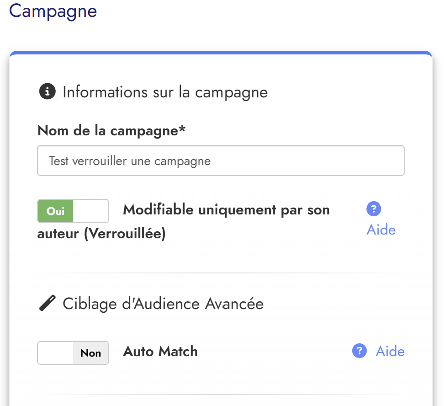Click the question mark icon beside Auto Match
This screenshot has height=406, width=444.
click(359, 351)
